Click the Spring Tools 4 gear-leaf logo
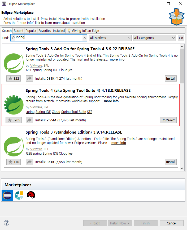187x230 pixels. point(14,105)
